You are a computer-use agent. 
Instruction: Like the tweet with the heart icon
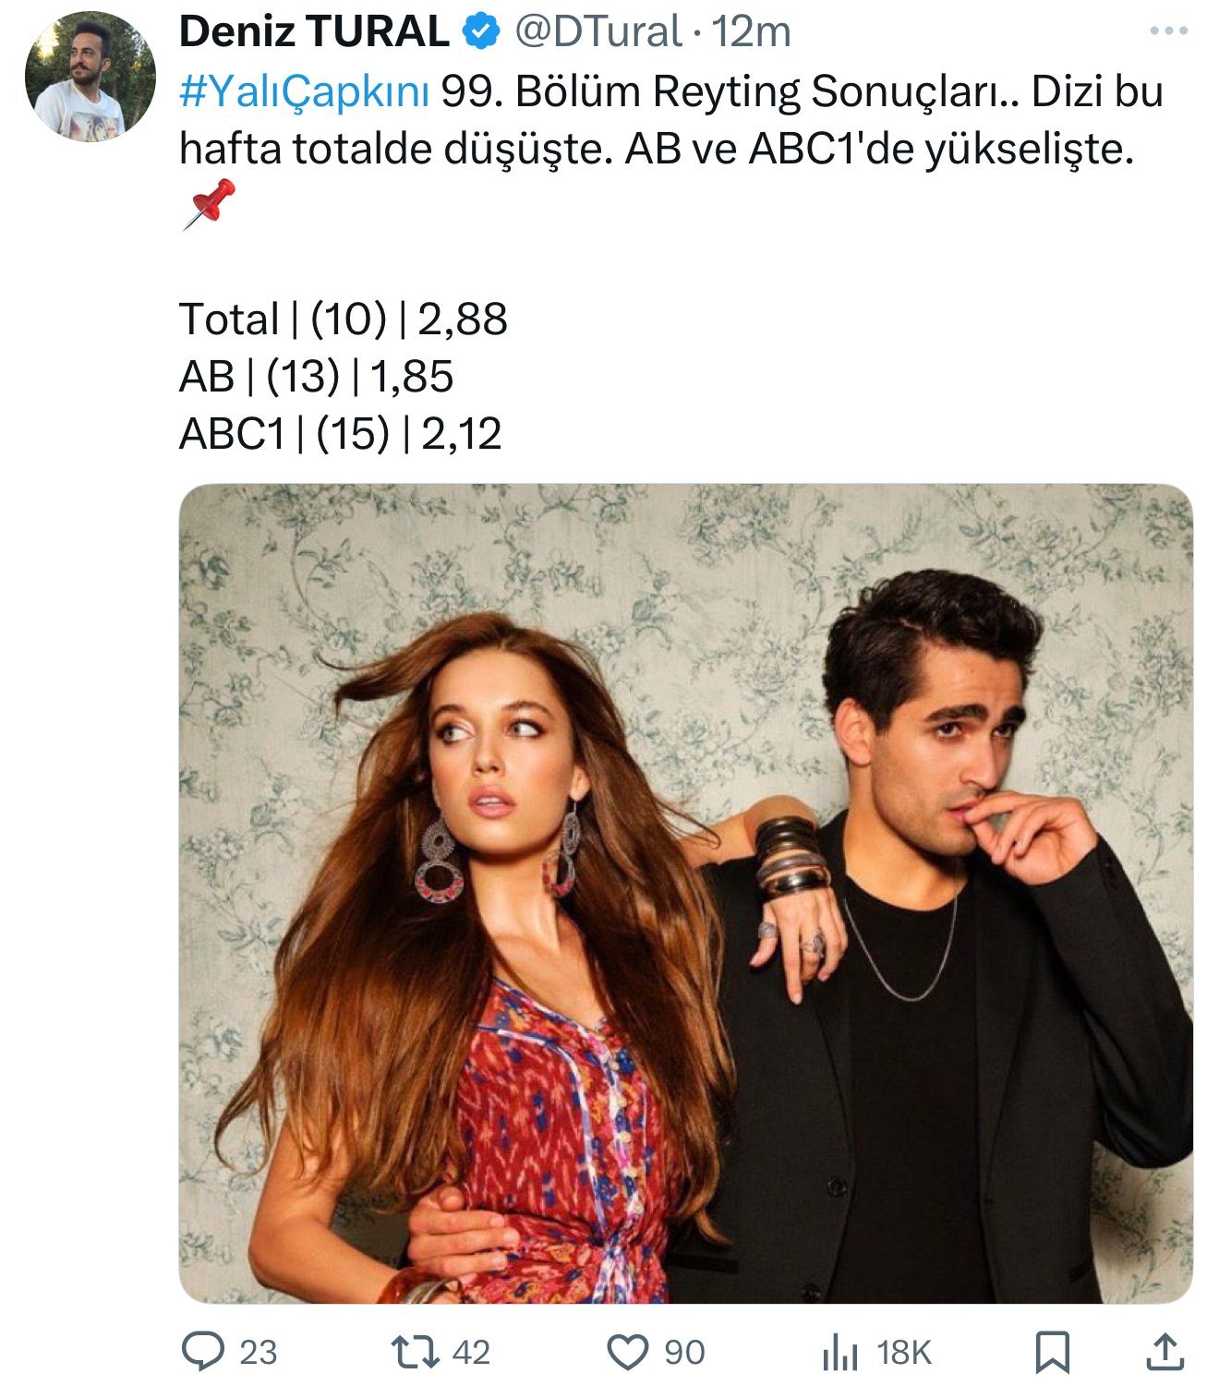pyautogui.click(x=628, y=1353)
